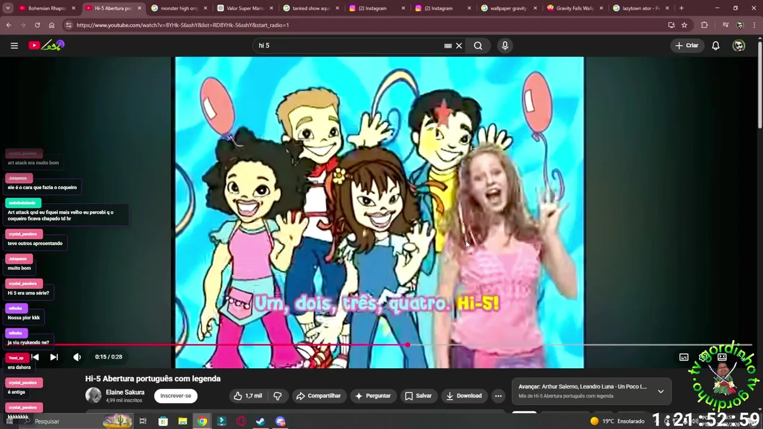Image resolution: width=763 pixels, height=429 pixels.
Task: Go to previous video in playlist
Action: [x=35, y=357]
